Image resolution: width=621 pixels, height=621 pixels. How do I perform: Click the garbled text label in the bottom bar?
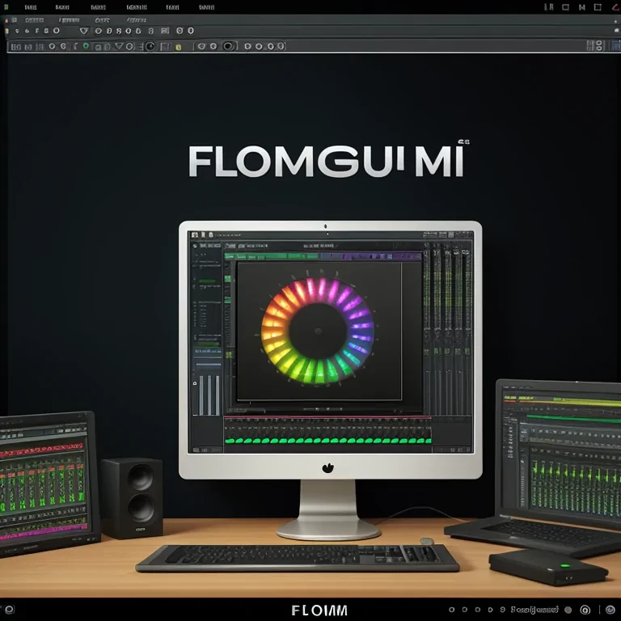point(534,610)
